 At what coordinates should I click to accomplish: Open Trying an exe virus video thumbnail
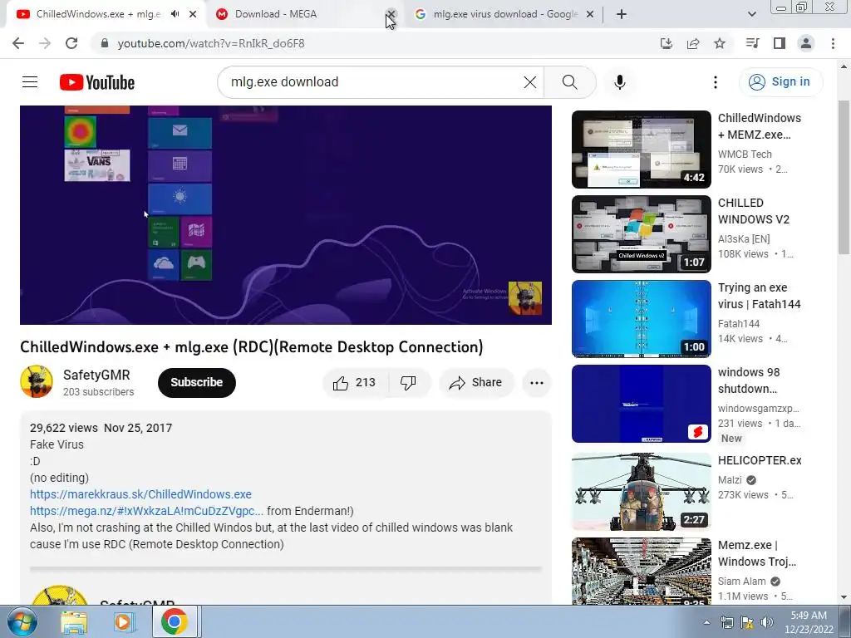[x=641, y=318]
